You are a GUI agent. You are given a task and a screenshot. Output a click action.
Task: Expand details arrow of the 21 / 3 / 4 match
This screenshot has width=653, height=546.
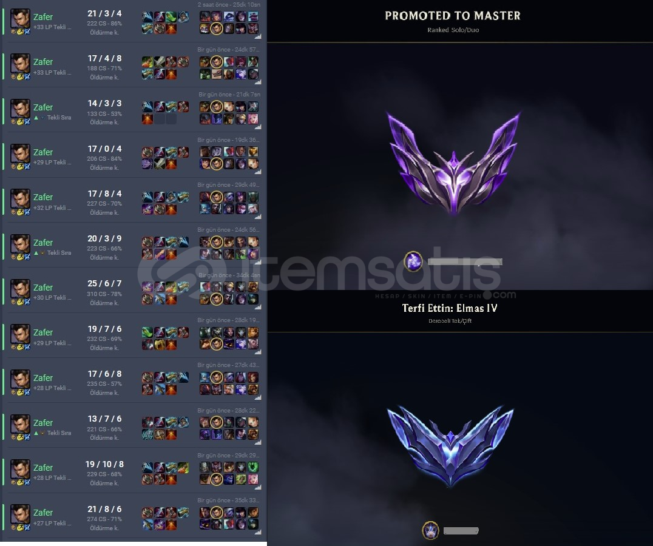[x=258, y=36]
